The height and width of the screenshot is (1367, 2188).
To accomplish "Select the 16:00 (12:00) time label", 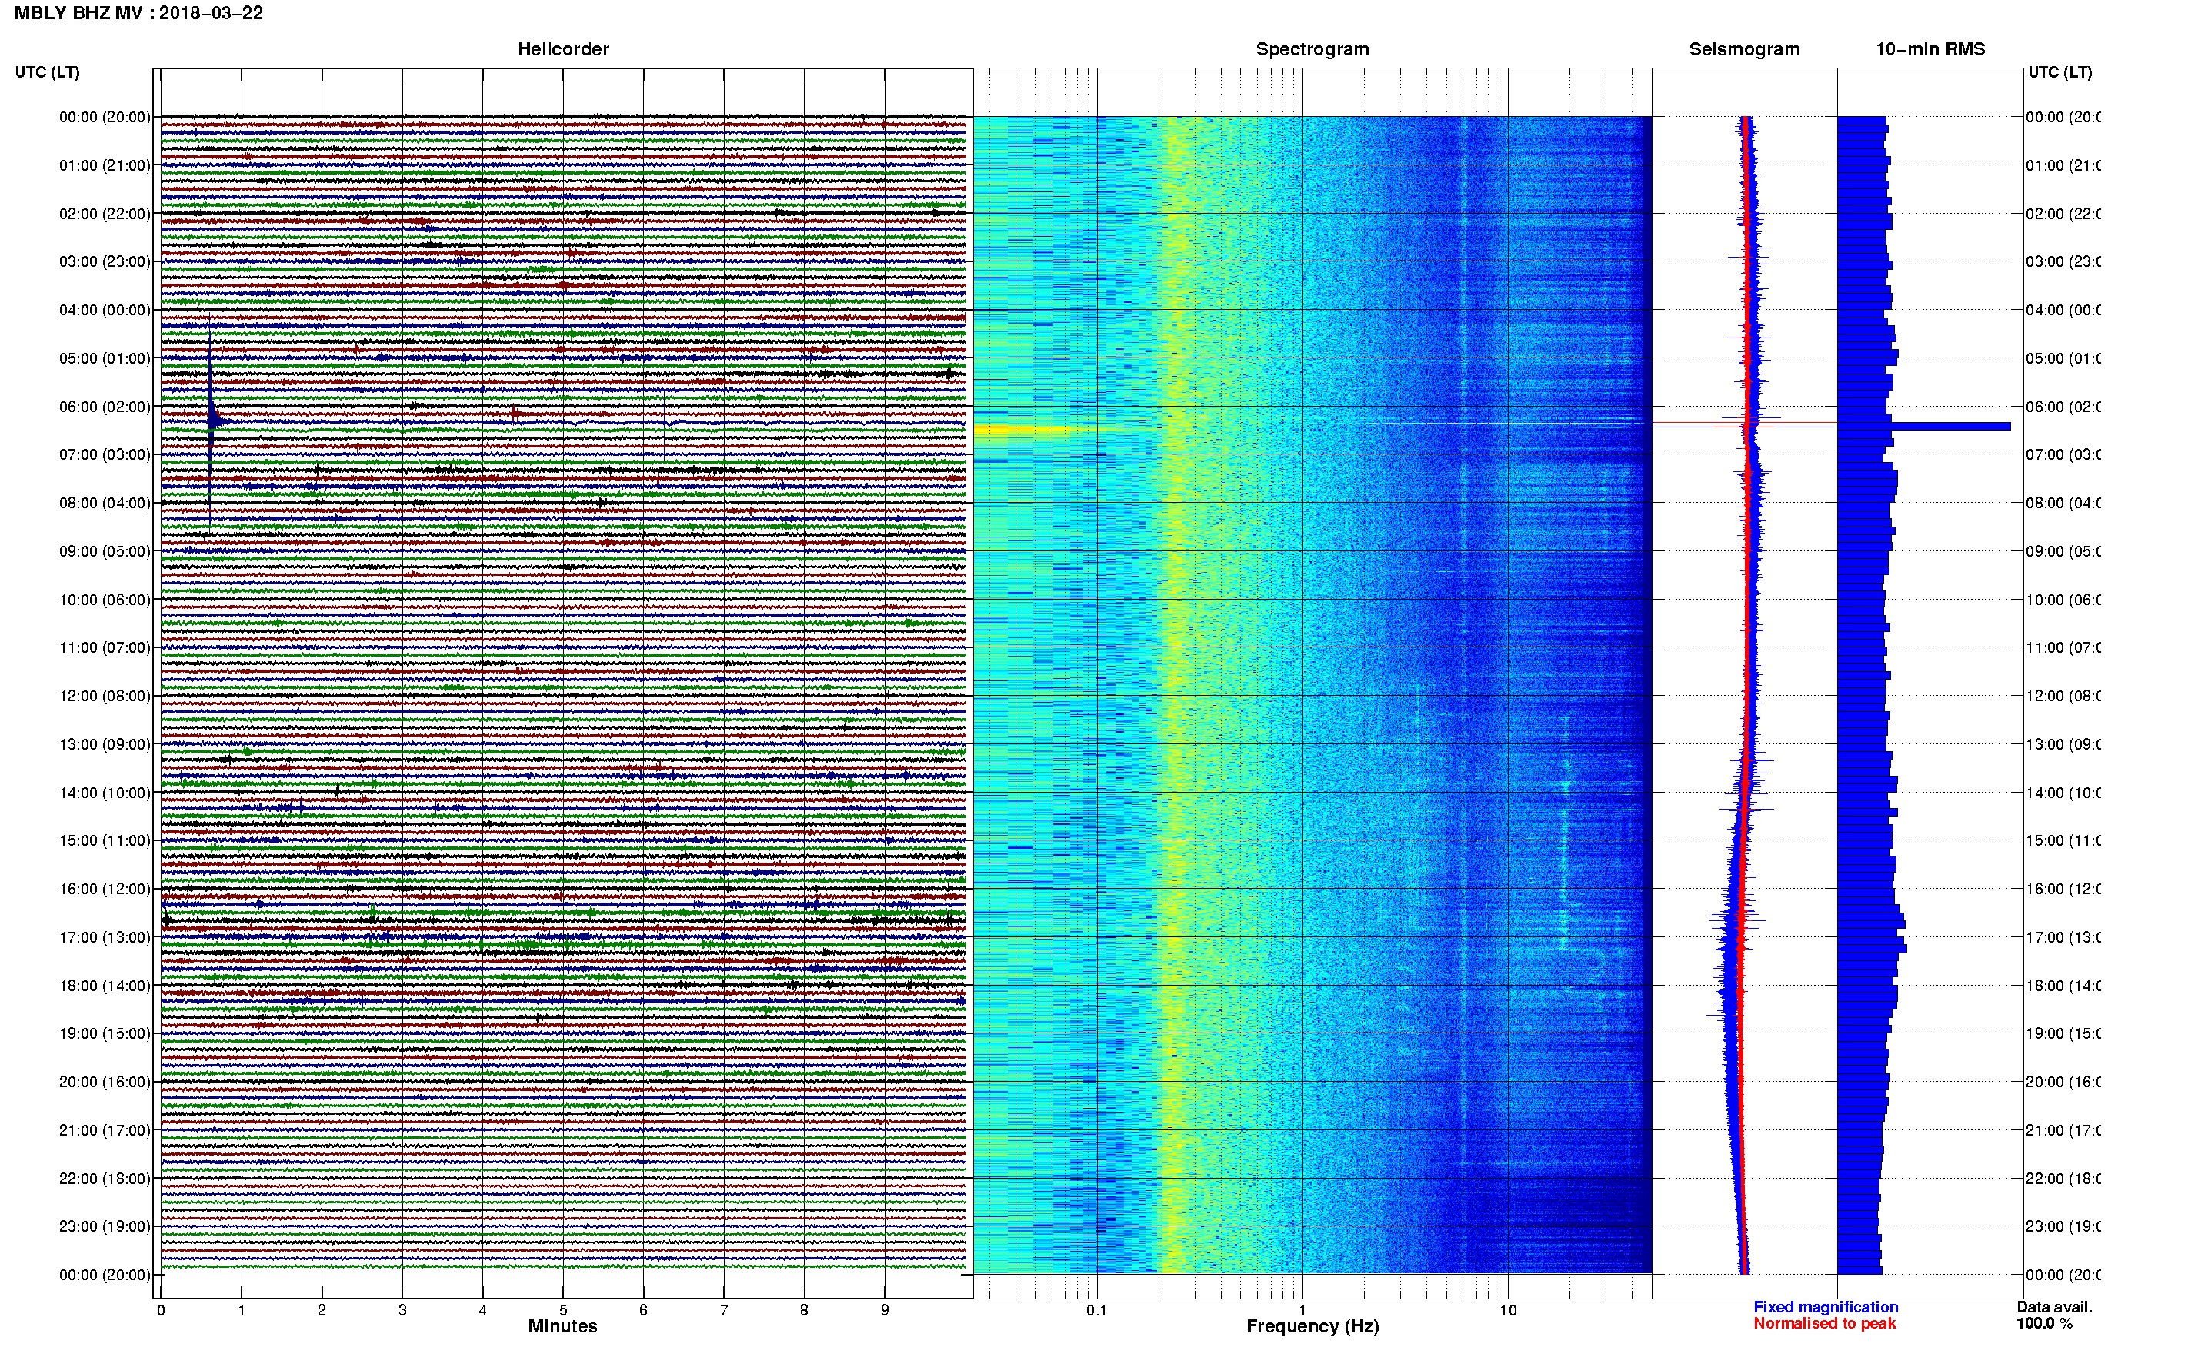I will (105, 890).
